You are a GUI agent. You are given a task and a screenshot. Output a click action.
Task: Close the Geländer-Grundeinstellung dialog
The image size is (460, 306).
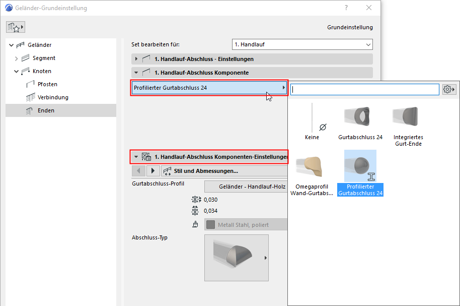(369, 8)
